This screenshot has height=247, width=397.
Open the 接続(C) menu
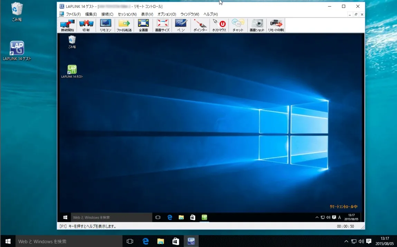pos(107,14)
